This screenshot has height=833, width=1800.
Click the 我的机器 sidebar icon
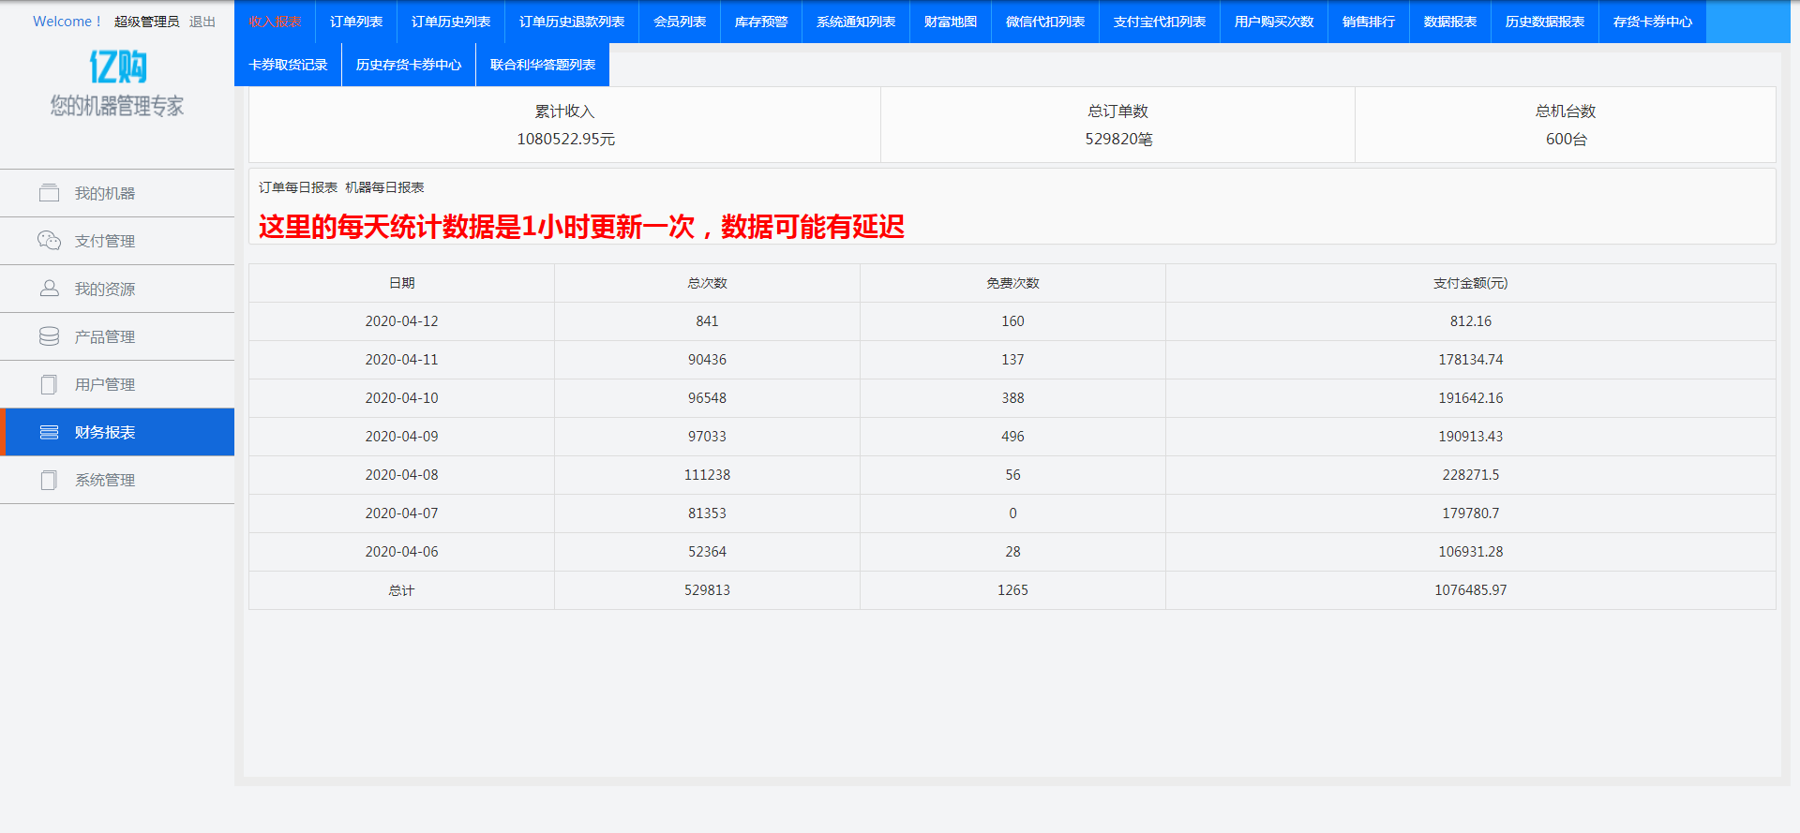point(49,193)
